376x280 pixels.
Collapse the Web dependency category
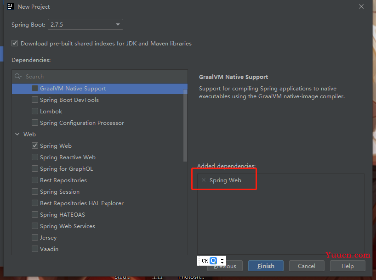click(x=17, y=134)
